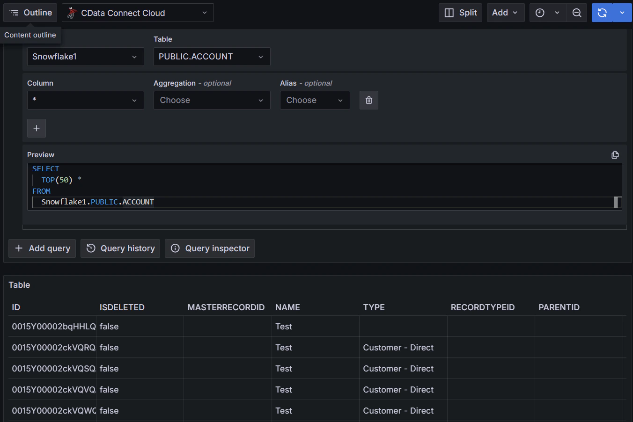The height and width of the screenshot is (422, 633).
Task: Open the Column selector showing asterisk
Action: tap(85, 100)
